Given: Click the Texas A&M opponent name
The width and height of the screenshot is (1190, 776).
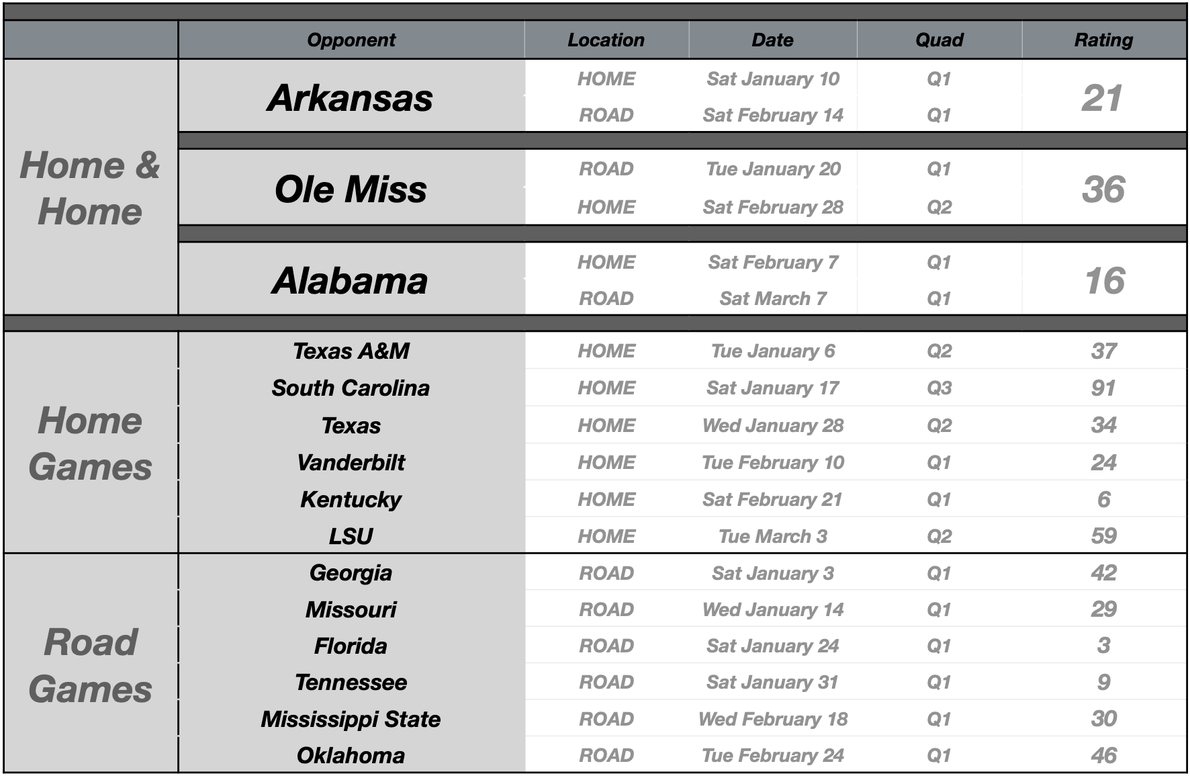Looking at the screenshot, I should 351,351.
